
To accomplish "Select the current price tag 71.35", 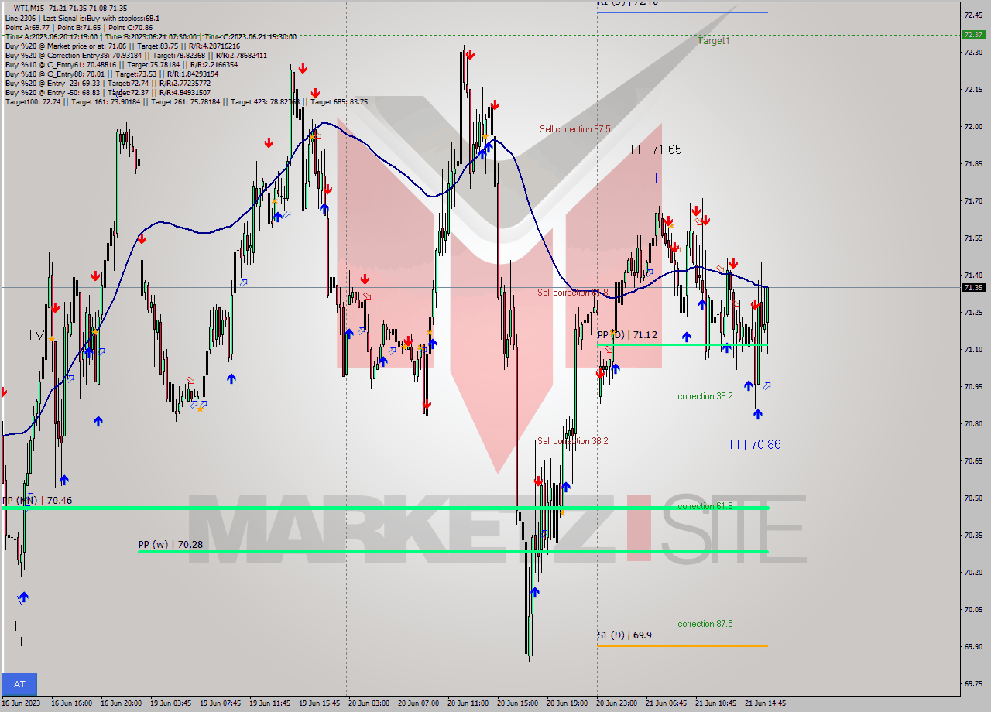I will (x=973, y=287).
